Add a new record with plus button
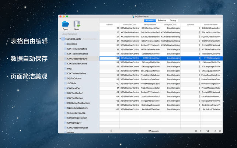Image resolution: width=237 pixels, height=148 pixels. (x=102, y=131)
